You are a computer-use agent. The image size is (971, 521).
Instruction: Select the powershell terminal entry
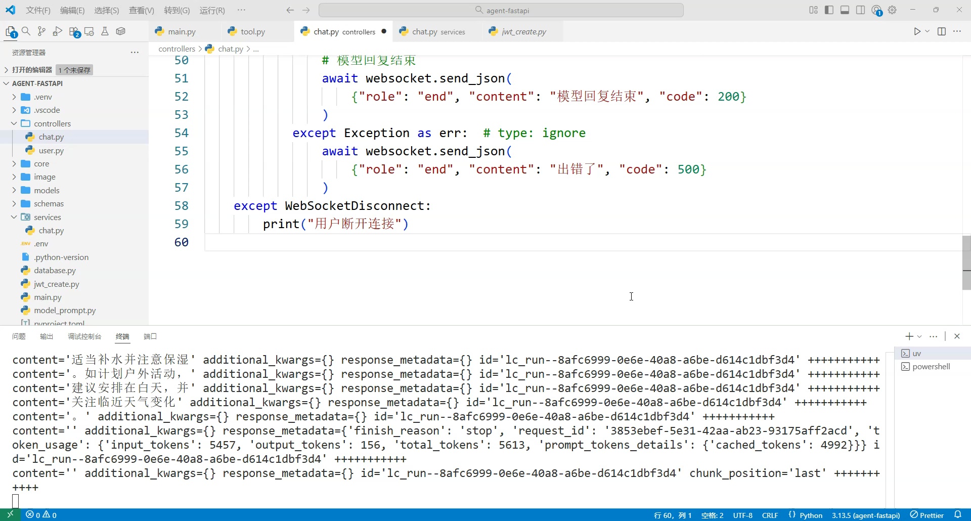coord(932,367)
